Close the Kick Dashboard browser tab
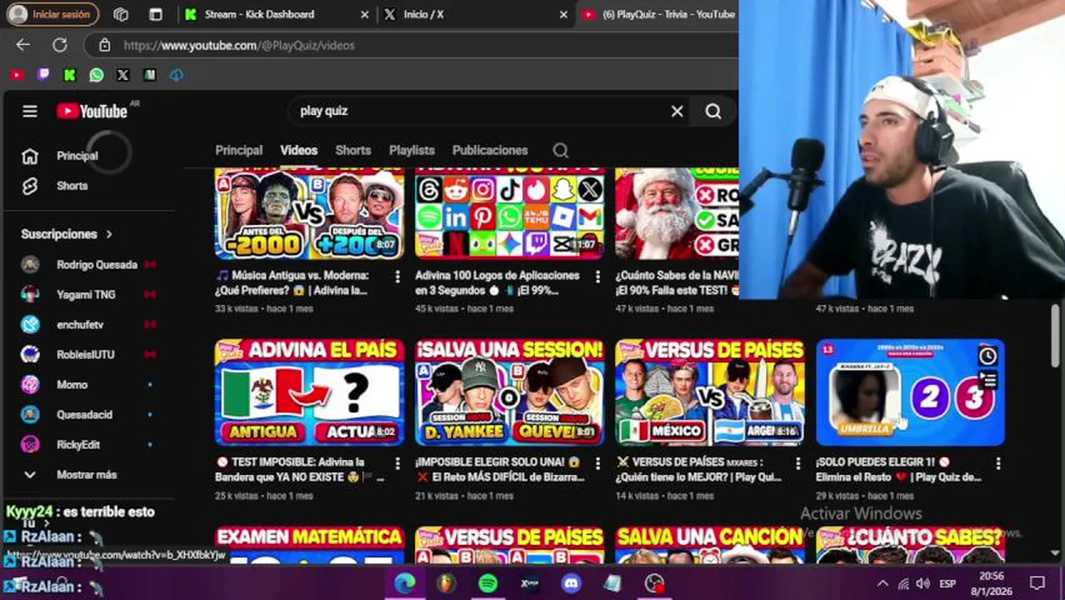Viewport: 1065px width, 600px height. (364, 14)
